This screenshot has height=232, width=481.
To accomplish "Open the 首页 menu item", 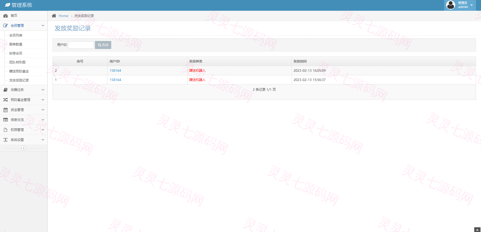I will pos(24,16).
